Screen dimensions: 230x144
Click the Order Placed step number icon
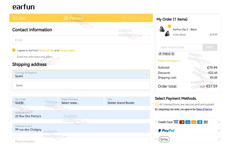[x=124, y=18]
